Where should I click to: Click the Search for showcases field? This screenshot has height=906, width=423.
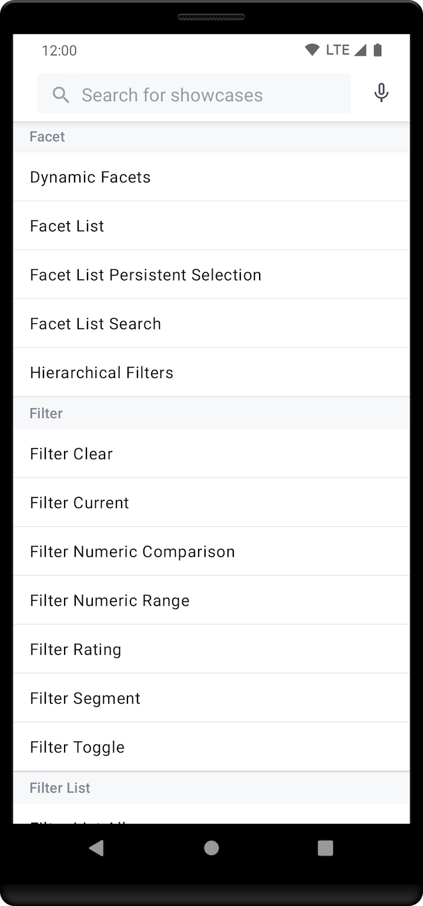click(194, 95)
